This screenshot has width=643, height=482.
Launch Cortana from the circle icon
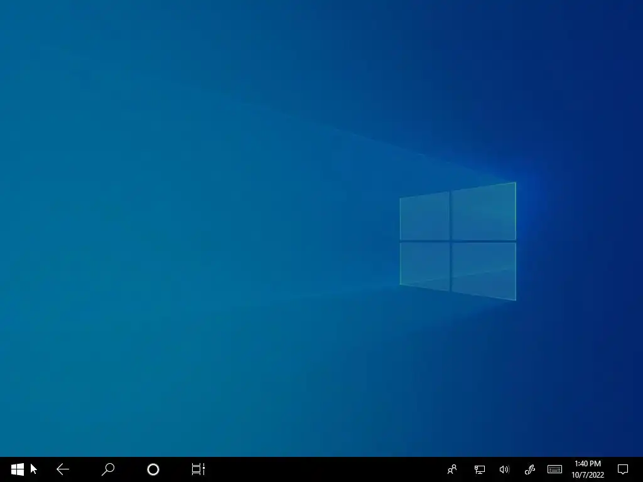click(153, 469)
